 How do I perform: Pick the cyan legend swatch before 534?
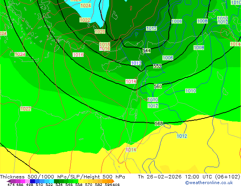pos(52,181)
